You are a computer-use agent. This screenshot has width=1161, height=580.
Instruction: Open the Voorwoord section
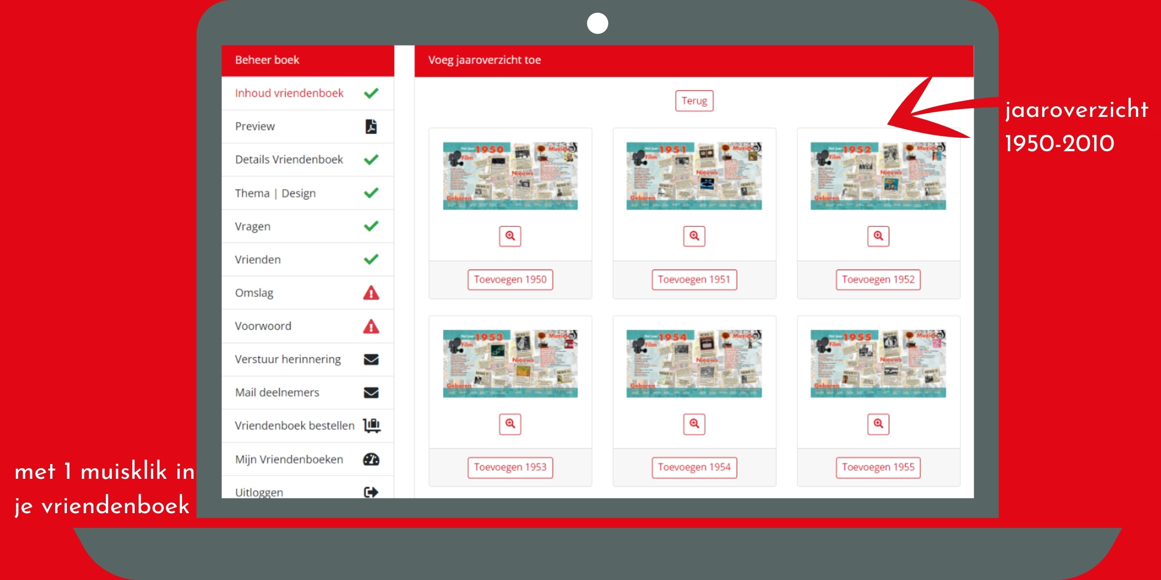point(307,326)
